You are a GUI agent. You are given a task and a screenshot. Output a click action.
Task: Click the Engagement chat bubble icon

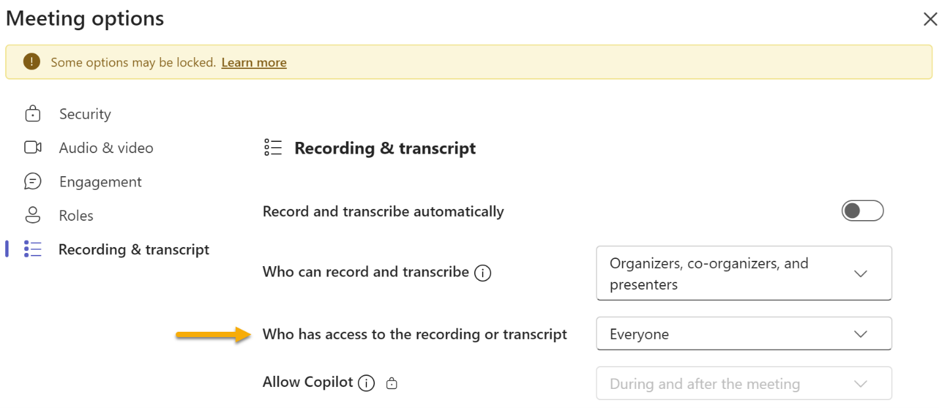click(x=33, y=181)
